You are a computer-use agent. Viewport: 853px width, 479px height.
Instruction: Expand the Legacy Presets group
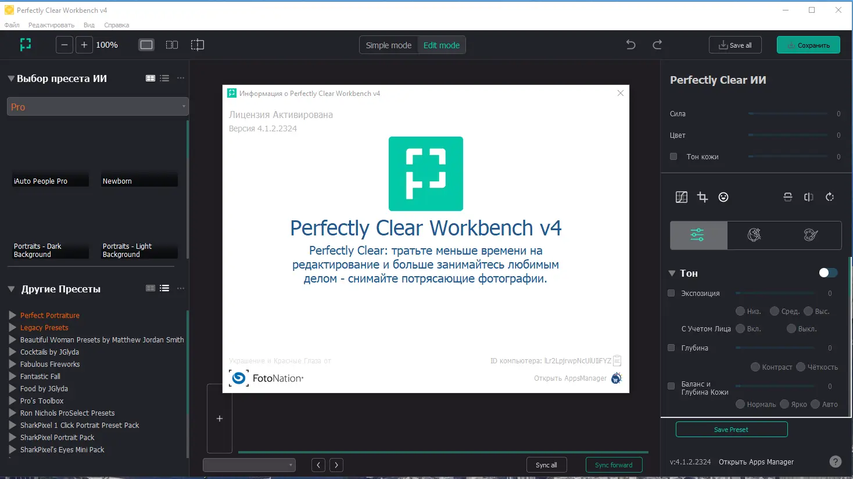(x=13, y=327)
